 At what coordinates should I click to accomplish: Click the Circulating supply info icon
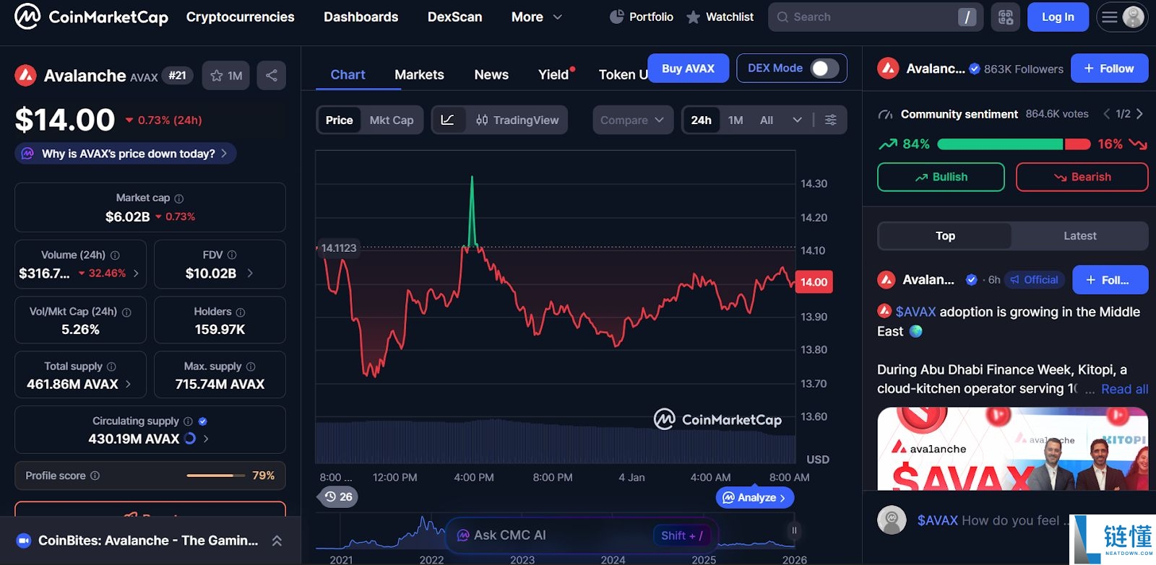188,421
